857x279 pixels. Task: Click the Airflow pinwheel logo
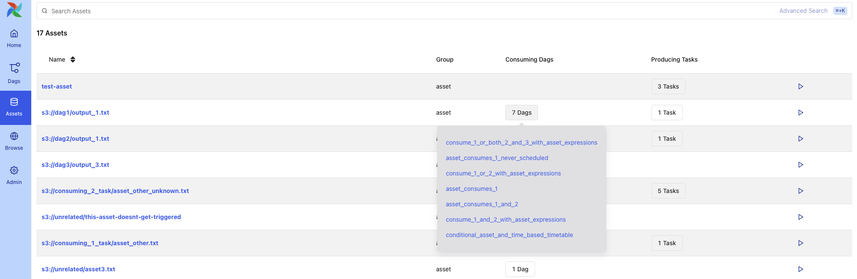point(15,10)
